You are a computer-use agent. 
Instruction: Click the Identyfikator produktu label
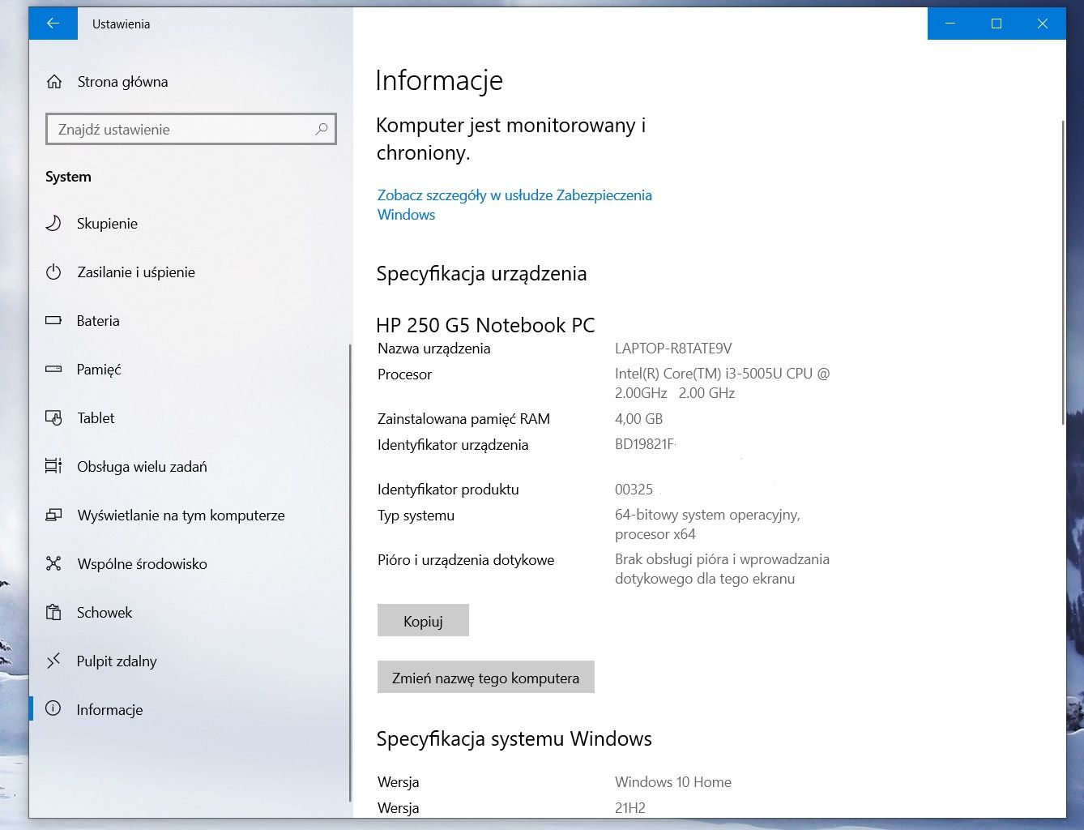coord(448,490)
